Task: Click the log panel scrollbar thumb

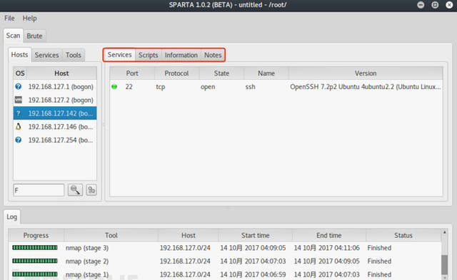Action: (x=444, y=264)
